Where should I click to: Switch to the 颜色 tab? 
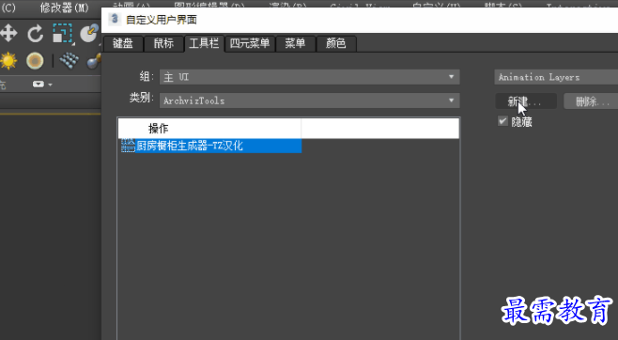pos(336,43)
